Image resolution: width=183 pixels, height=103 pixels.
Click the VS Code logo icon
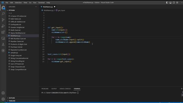(3, 3)
